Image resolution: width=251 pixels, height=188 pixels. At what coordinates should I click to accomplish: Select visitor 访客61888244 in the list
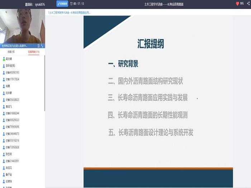pyautogui.click(x=12, y=113)
